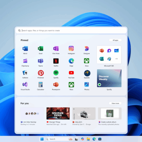Image resolution: width=142 pixels, height=142 pixels.
Task: Open Copilot from the taskbar
Action: 82,139
